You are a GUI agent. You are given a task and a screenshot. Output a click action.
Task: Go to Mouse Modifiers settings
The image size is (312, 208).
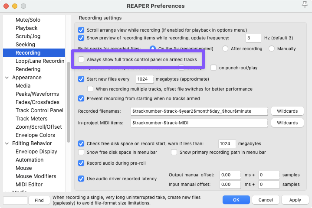36,176
